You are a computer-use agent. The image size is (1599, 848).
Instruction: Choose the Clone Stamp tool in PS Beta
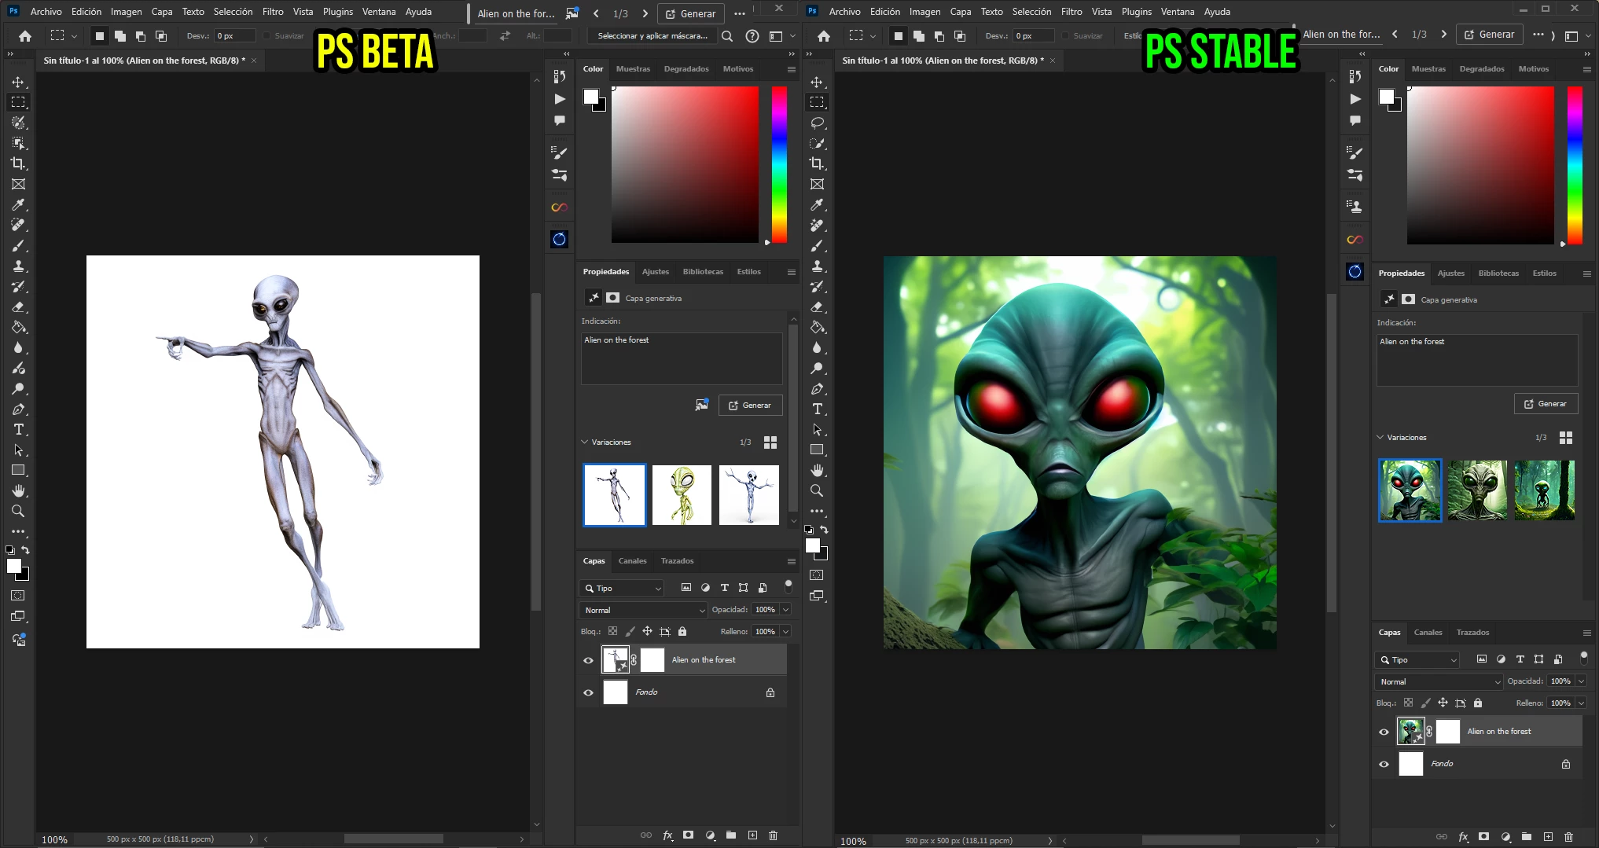[x=18, y=266]
